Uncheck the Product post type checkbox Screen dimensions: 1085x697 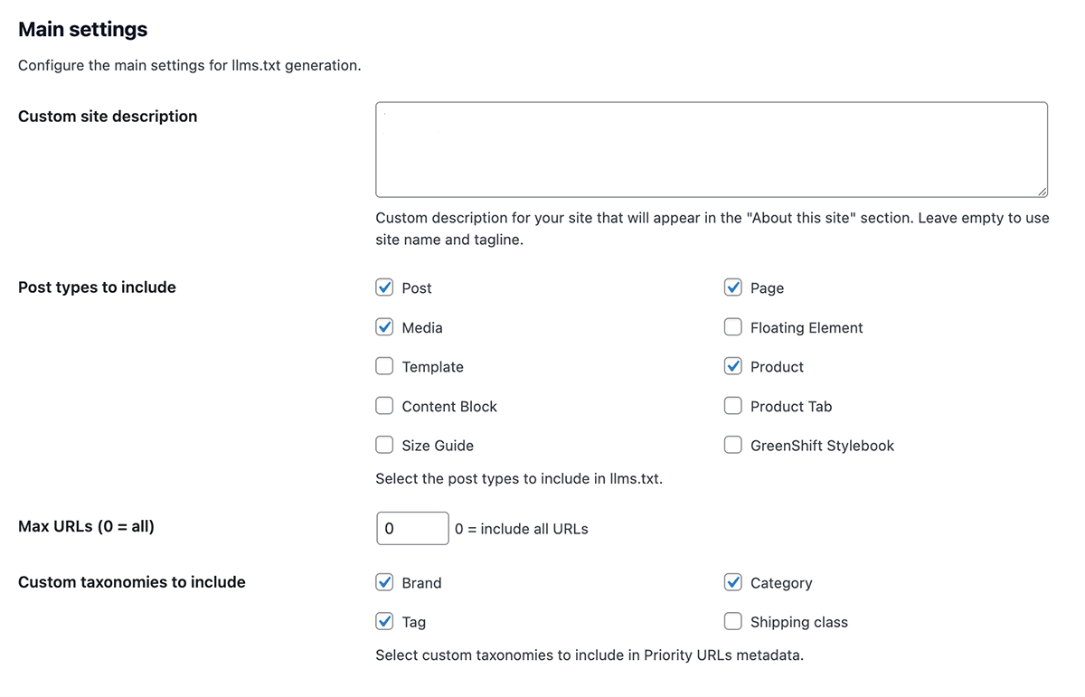point(733,366)
